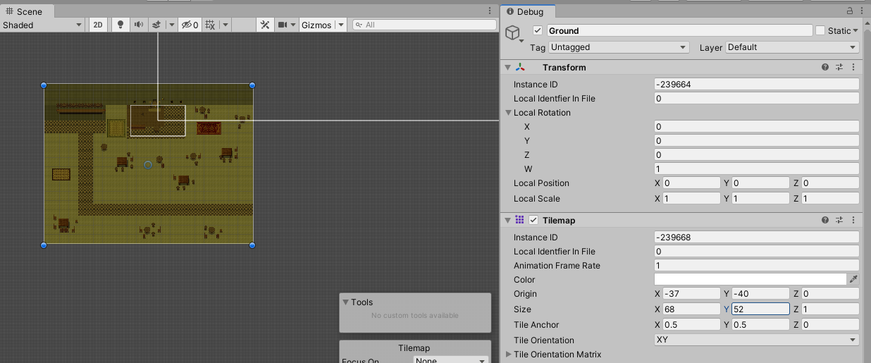Open the Transform component help icon
Image resolution: width=871 pixels, height=363 pixels.
click(825, 68)
